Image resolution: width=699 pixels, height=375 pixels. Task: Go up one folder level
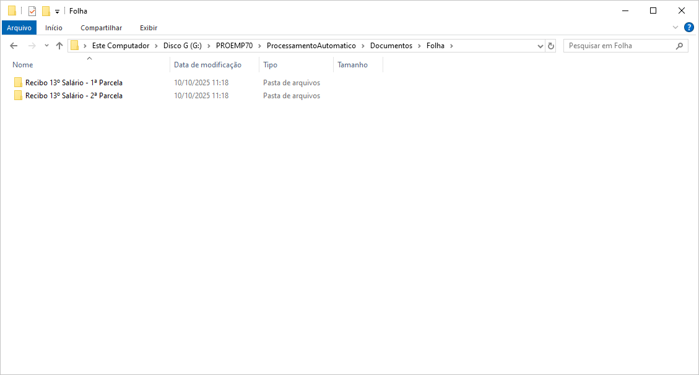tap(59, 46)
